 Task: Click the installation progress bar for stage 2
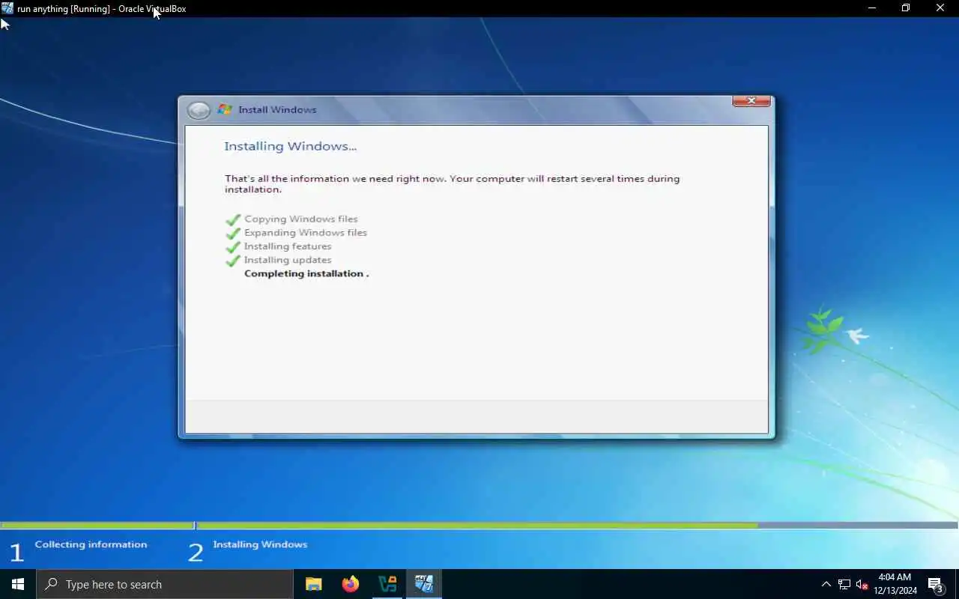pos(578,526)
